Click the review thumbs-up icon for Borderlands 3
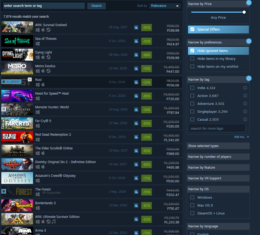Image resolution: width=260 pixels, height=235 pixels. coord(136,205)
